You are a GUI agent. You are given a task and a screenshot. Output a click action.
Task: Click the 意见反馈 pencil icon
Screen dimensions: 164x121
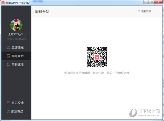tap(8, 103)
